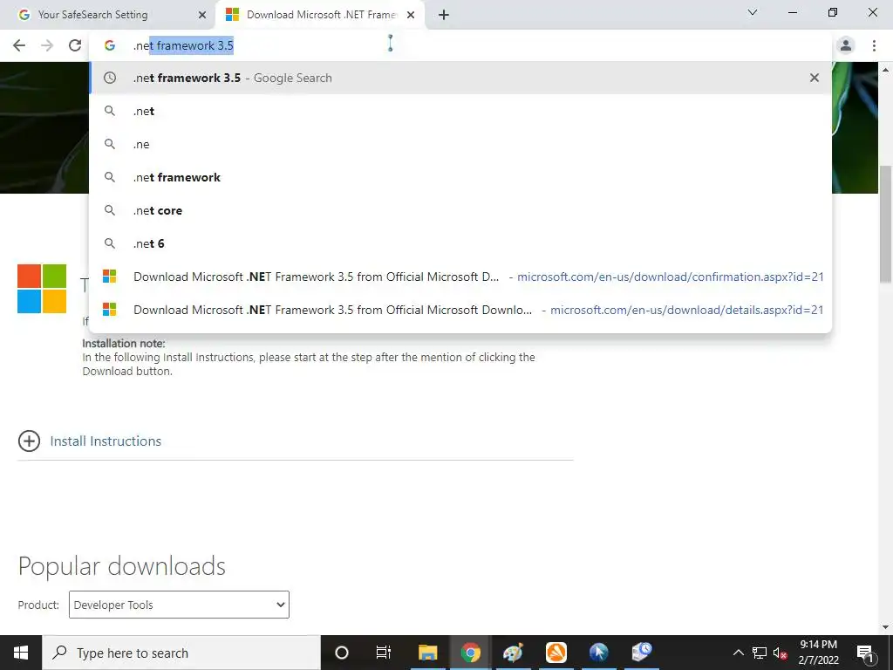The image size is (893, 670).
Task: Click the muted volume icon in the tray
Action: (780, 653)
